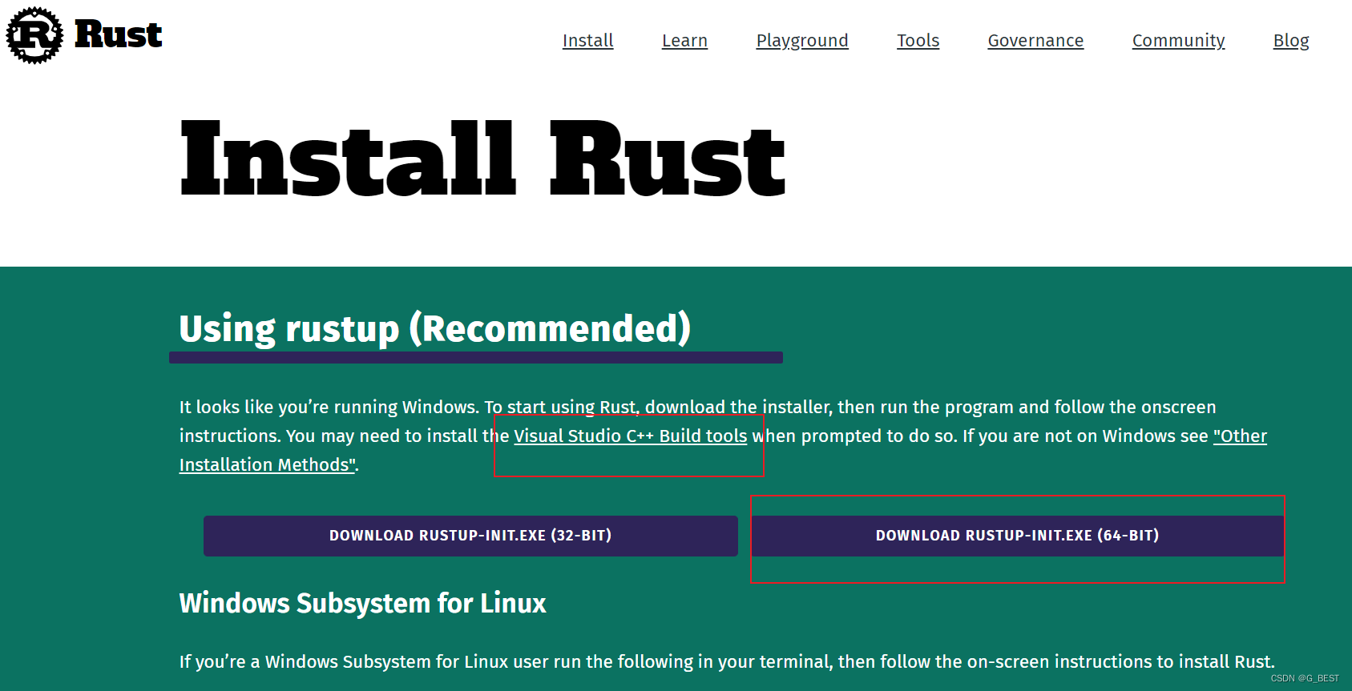Click the "Windows Subsystem for Linux" heading
Image resolution: width=1352 pixels, height=691 pixels.
[363, 603]
